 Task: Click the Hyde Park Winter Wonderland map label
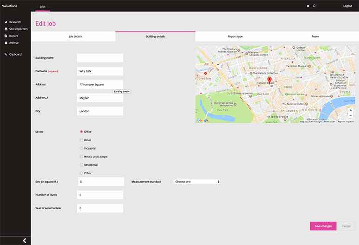coord(224,104)
